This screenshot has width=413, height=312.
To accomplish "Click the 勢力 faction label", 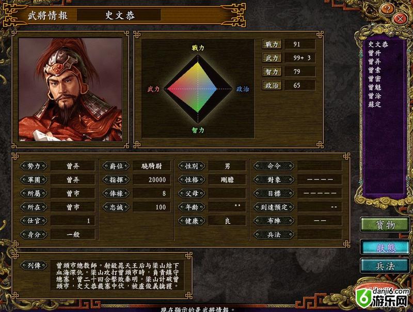I will click(34, 166).
